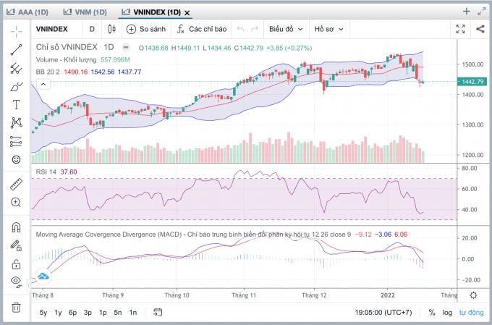This screenshot has width=492, height=325.
Task: Switch to the AAA (1D) tab
Action: (x=27, y=12)
